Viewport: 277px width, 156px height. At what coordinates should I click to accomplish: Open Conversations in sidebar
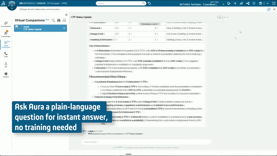point(6,24)
